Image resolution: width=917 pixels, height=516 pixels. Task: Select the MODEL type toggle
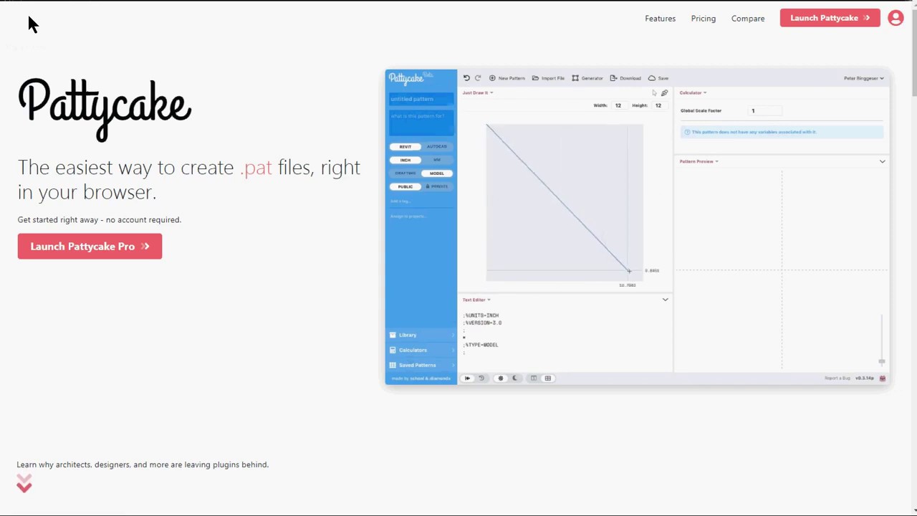(437, 173)
